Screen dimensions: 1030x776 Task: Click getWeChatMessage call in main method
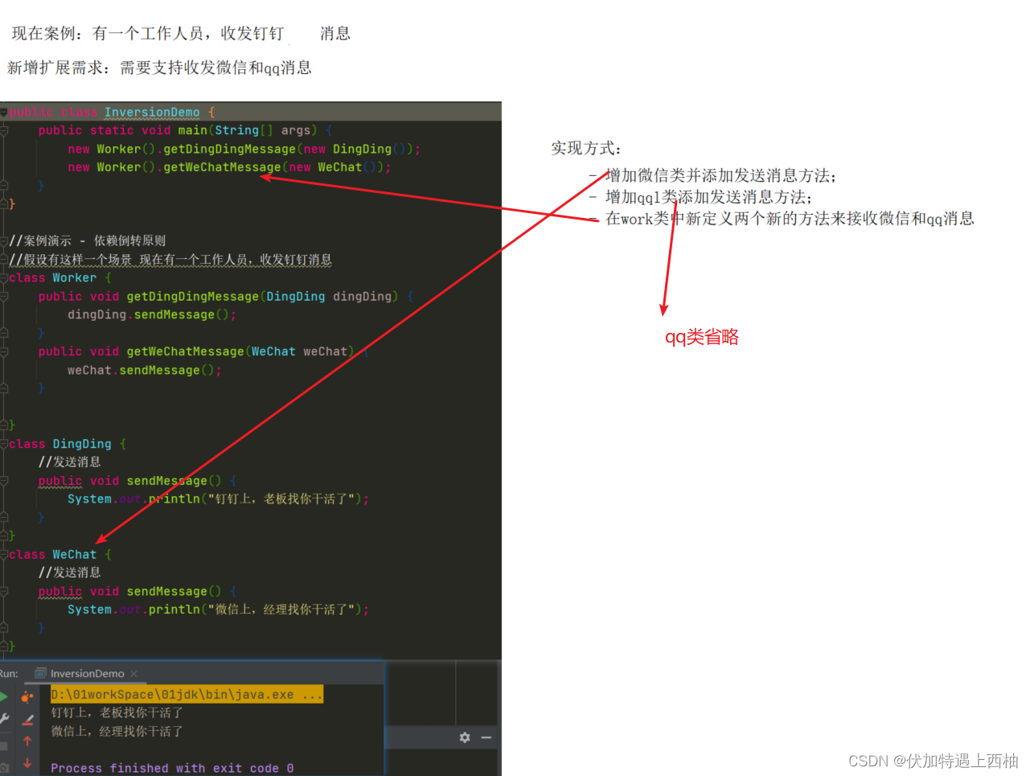pos(222,167)
